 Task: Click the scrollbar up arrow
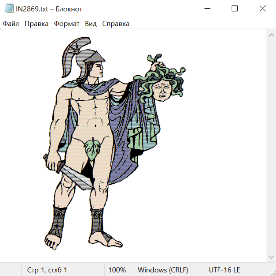click(x=271, y=35)
